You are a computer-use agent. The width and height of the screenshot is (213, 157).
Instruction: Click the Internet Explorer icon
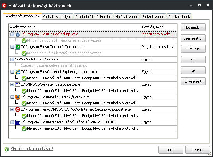[x=18, y=72]
